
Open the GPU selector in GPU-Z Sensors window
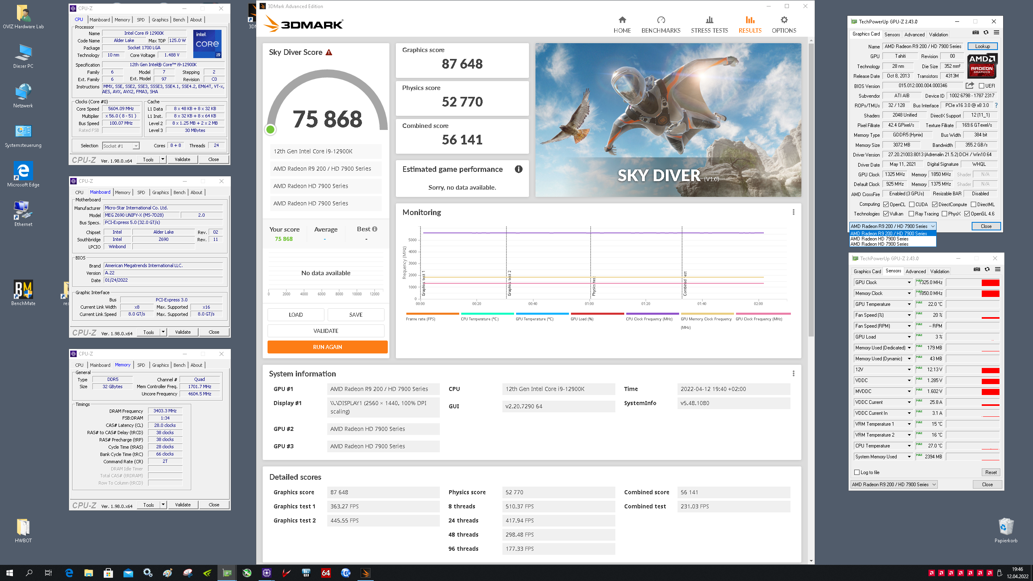click(894, 484)
